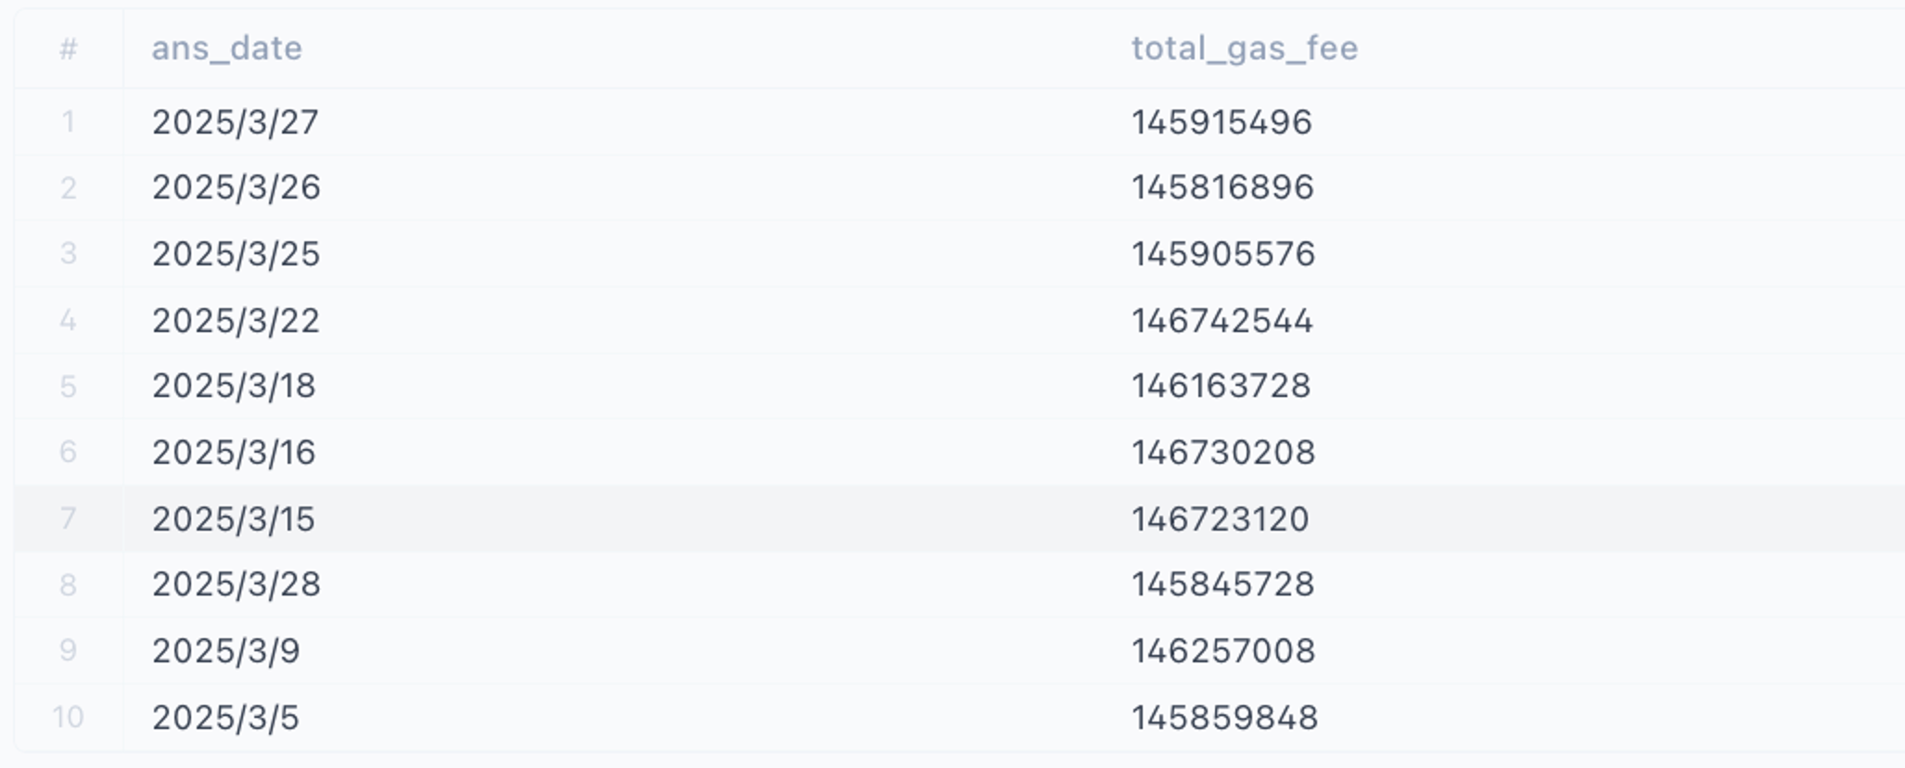Viewport: 1905px width, 768px height.
Task: Select the gas fee value 145905576
Action: click(1223, 254)
